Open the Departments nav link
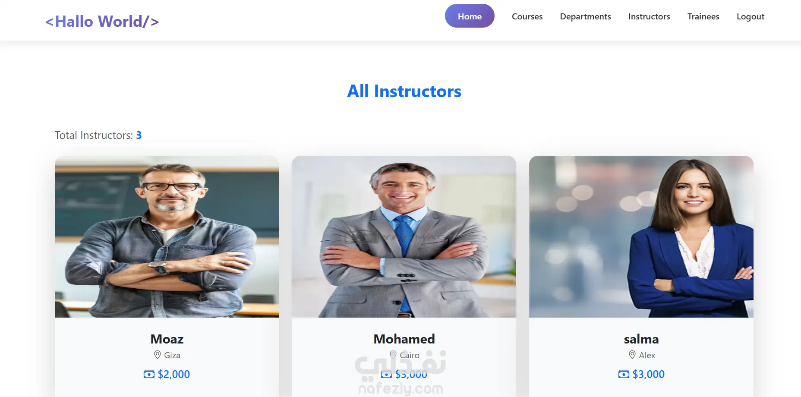The height and width of the screenshot is (397, 801). 585,16
